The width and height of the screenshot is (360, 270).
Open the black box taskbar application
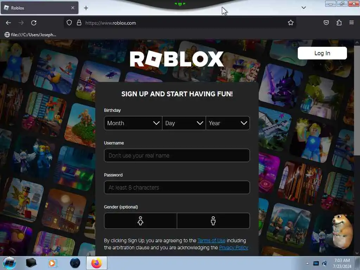tap(31, 263)
